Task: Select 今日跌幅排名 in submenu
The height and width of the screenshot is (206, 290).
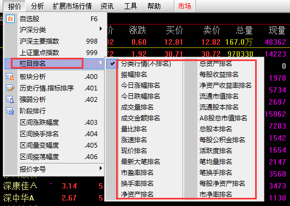Action: (x=141, y=96)
